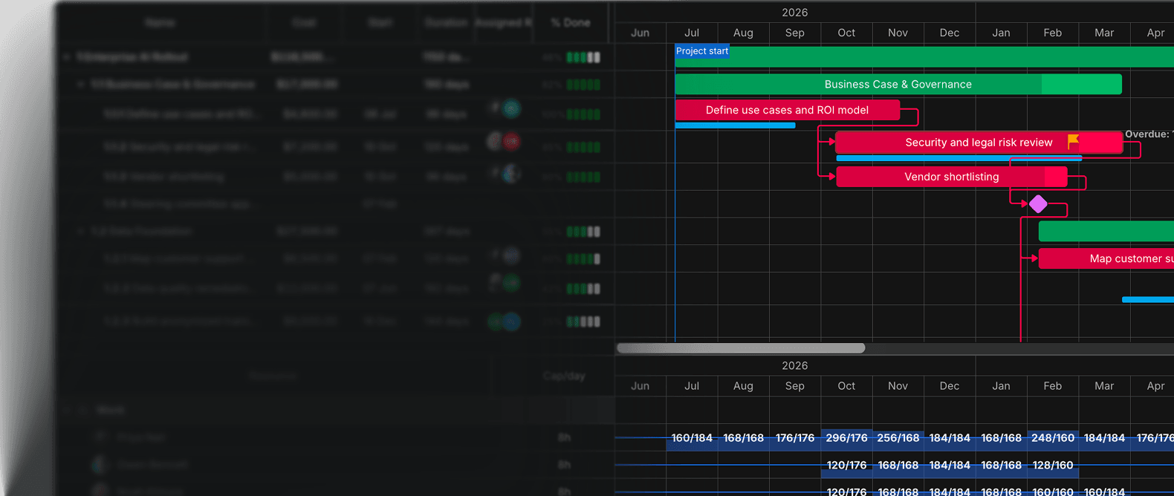The image size is (1174, 496).
Task: Select the Project start marker label
Action: (x=702, y=51)
